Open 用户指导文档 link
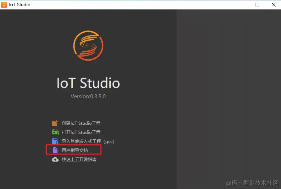Screen dimensions: 281x189 [x=75, y=150]
